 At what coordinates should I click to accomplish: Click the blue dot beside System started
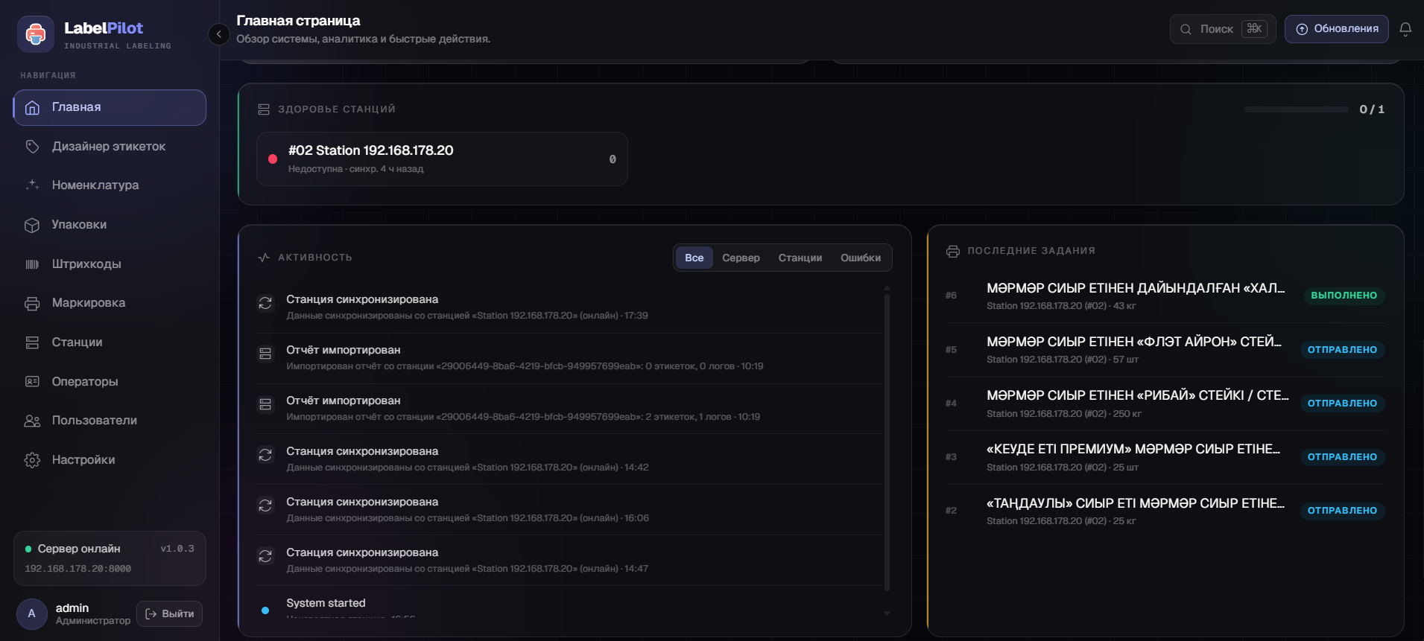[x=265, y=610]
